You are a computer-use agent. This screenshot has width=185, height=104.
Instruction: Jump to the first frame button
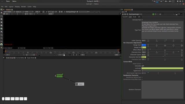pos(54,55)
